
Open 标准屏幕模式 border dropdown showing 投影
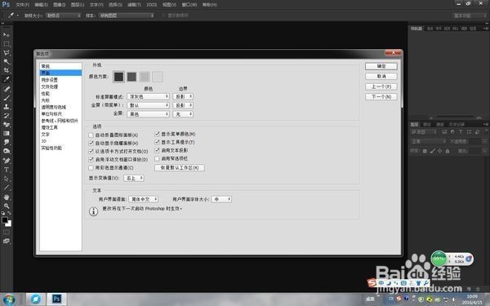coord(183,96)
